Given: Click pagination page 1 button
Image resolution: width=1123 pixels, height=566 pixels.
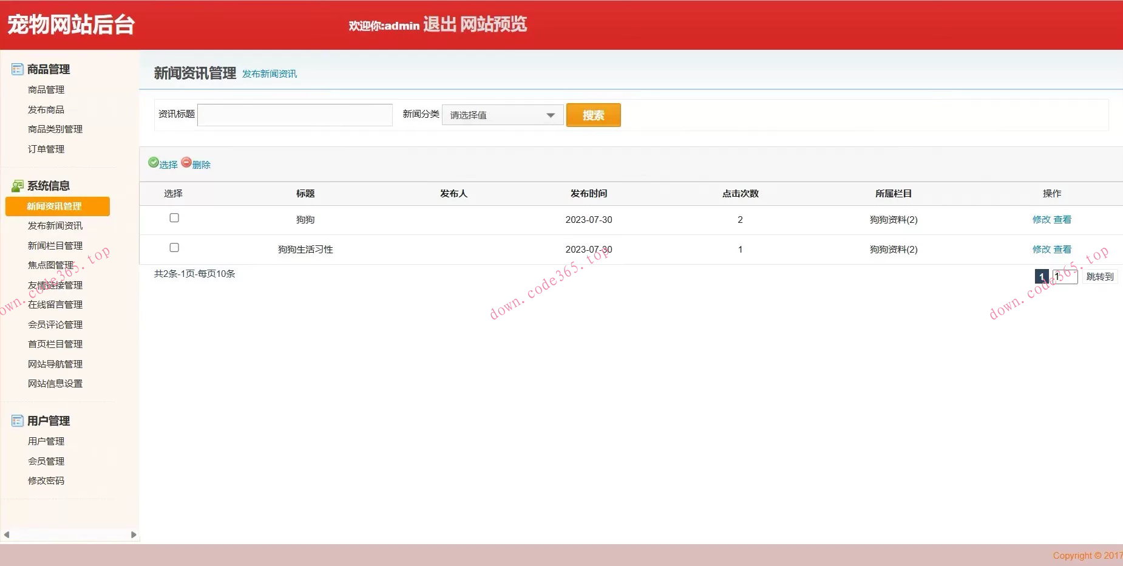Looking at the screenshot, I should [x=1042, y=276].
